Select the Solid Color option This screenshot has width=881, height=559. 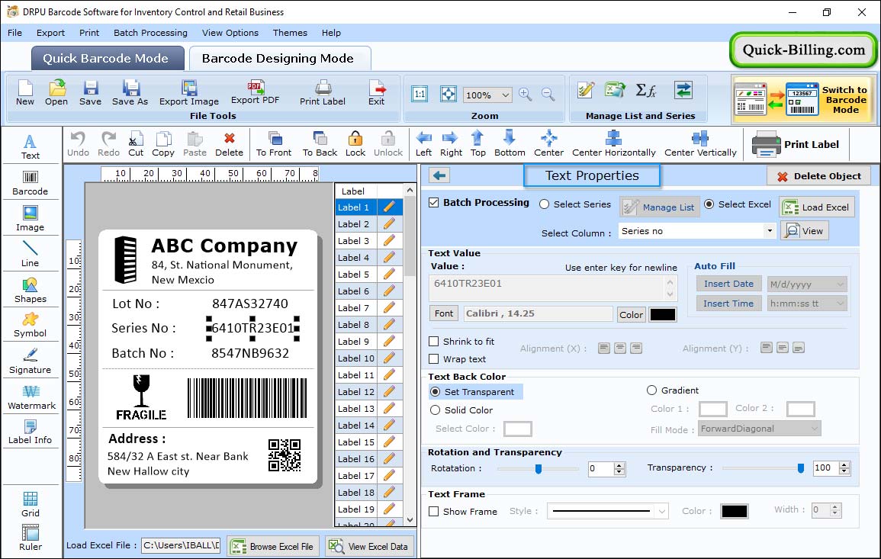tap(435, 410)
